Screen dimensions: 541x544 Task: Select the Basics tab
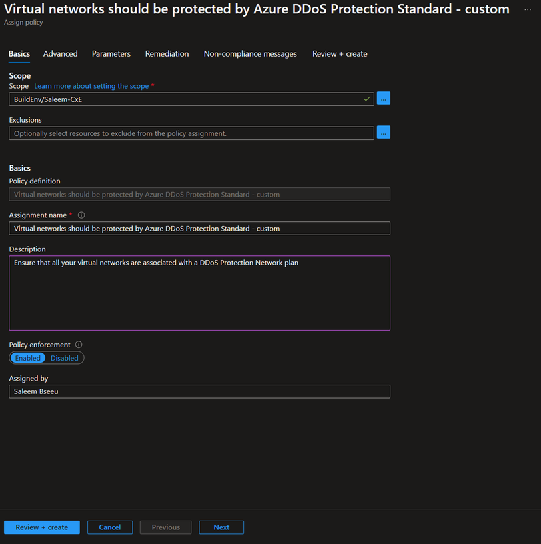pyautogui.click(x=19, y=54)
